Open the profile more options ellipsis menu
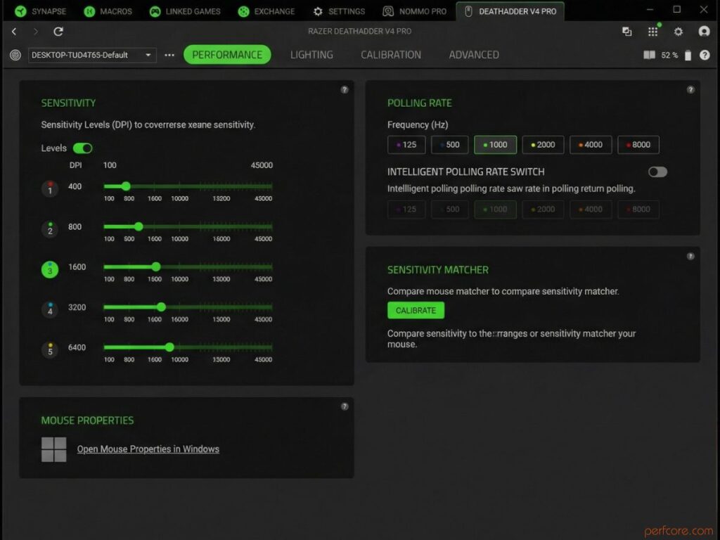 tap(169, 55)
